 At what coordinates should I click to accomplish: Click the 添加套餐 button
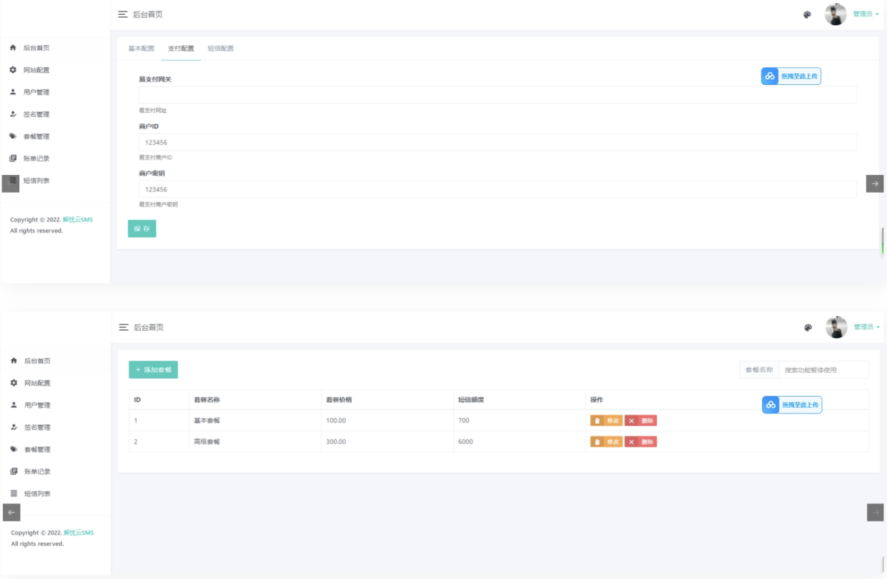pos(153,369)
